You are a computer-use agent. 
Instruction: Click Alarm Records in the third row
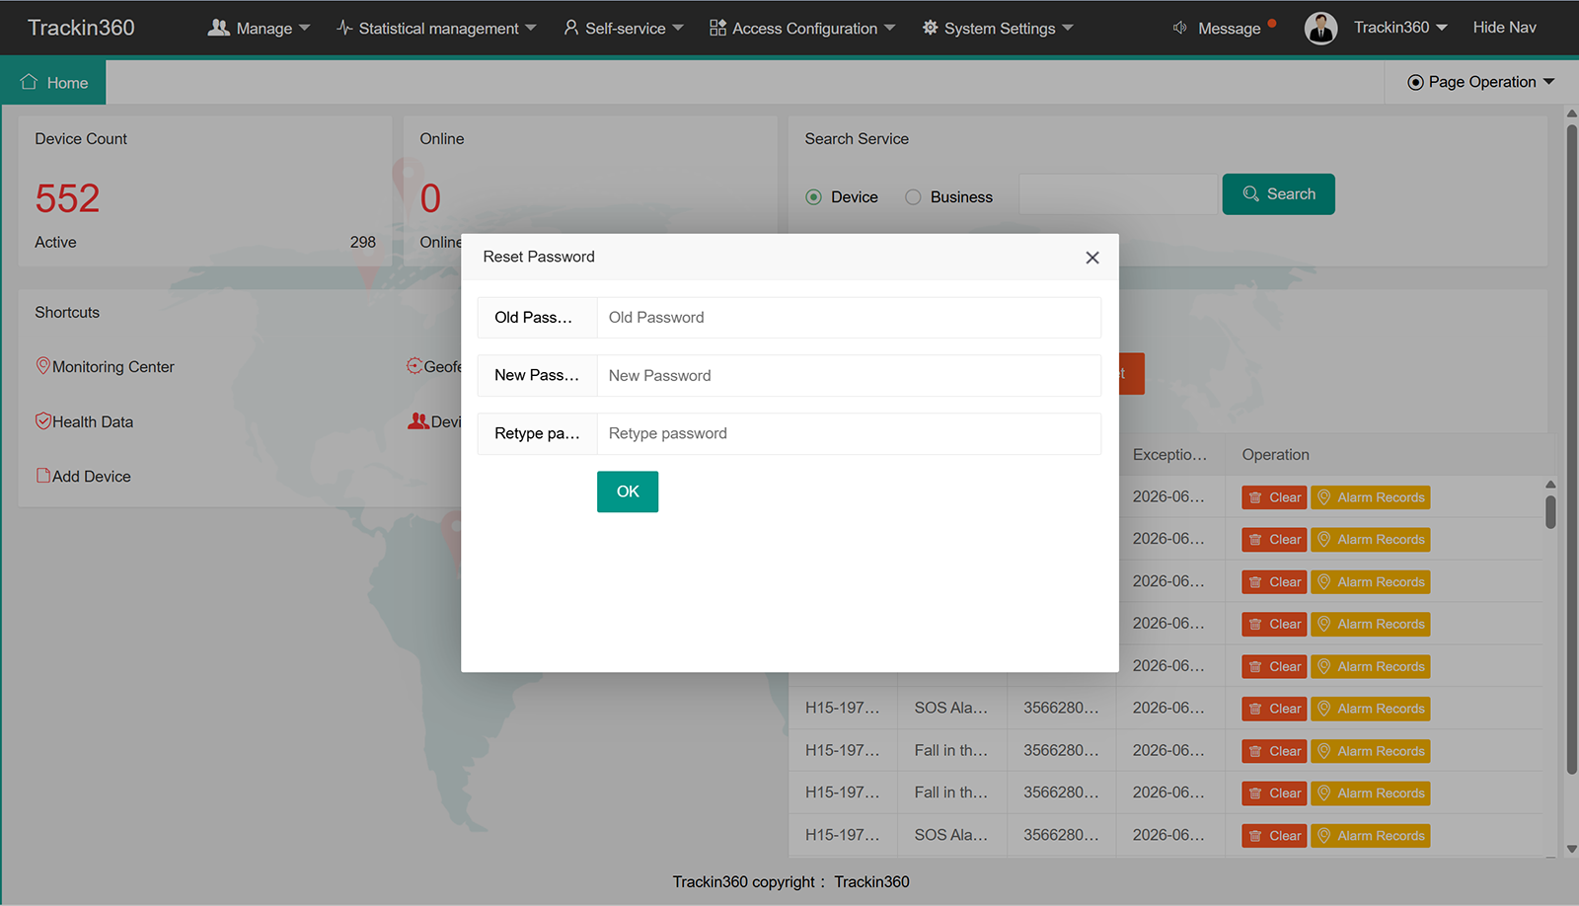pyautogui.click(x=1371, y=582)
